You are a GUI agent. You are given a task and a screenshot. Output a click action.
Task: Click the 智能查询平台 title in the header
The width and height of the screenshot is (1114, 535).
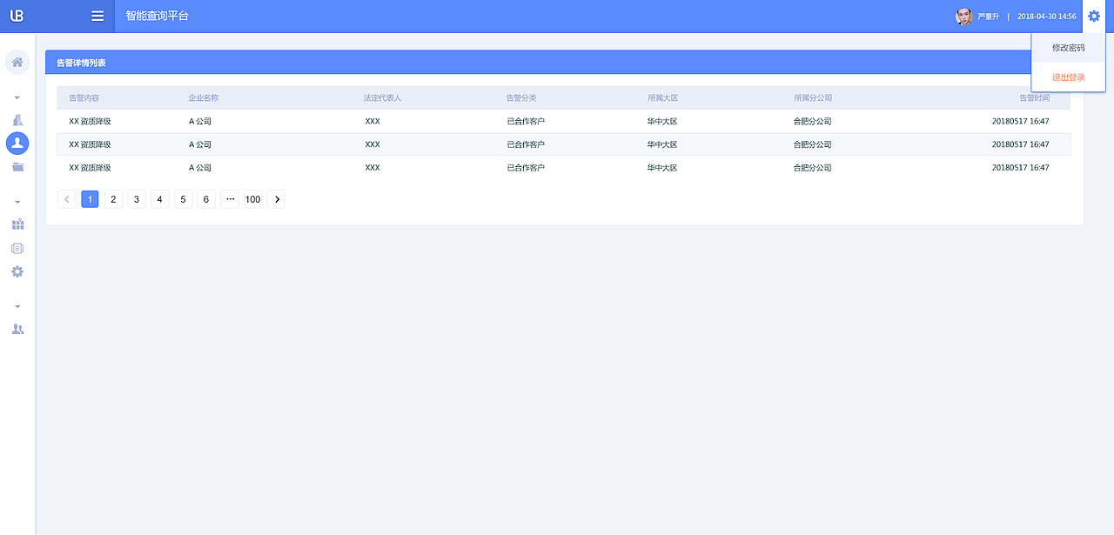157,16
